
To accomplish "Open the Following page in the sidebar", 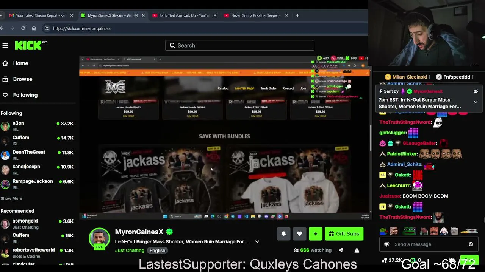I will (x=25, y=95).
